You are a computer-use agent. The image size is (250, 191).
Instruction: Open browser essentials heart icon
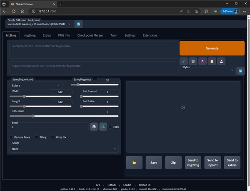215,11
